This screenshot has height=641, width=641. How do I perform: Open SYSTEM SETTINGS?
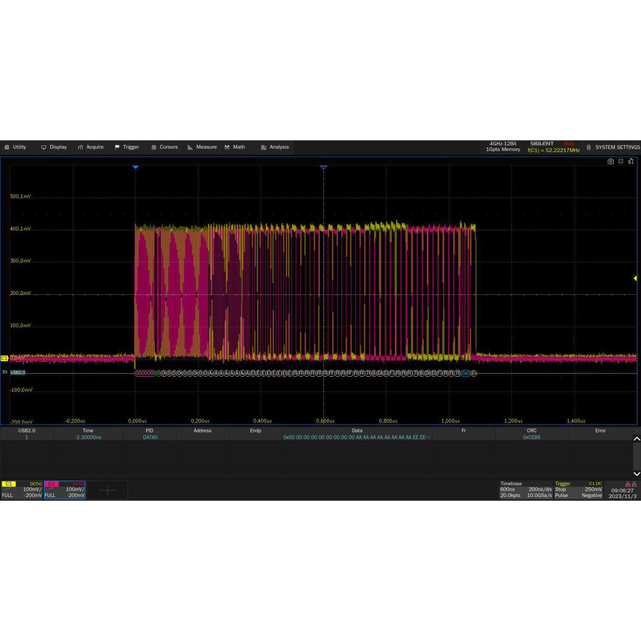pos(617,147)
